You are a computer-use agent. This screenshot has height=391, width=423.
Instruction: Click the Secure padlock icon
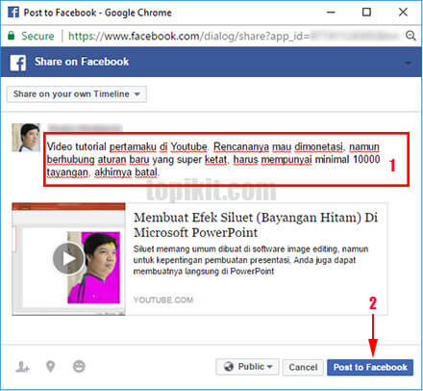(12, 36)
